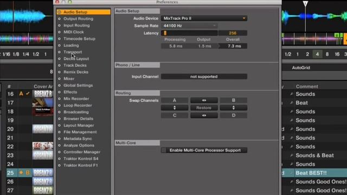Open Traktor Kontrol S4 preferences
This screenshot has height=195, width=347.
81,159
